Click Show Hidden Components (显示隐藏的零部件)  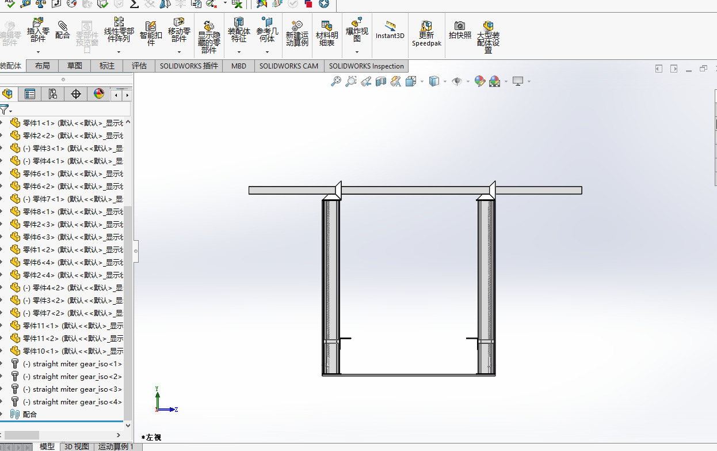[x=209, y=37]
